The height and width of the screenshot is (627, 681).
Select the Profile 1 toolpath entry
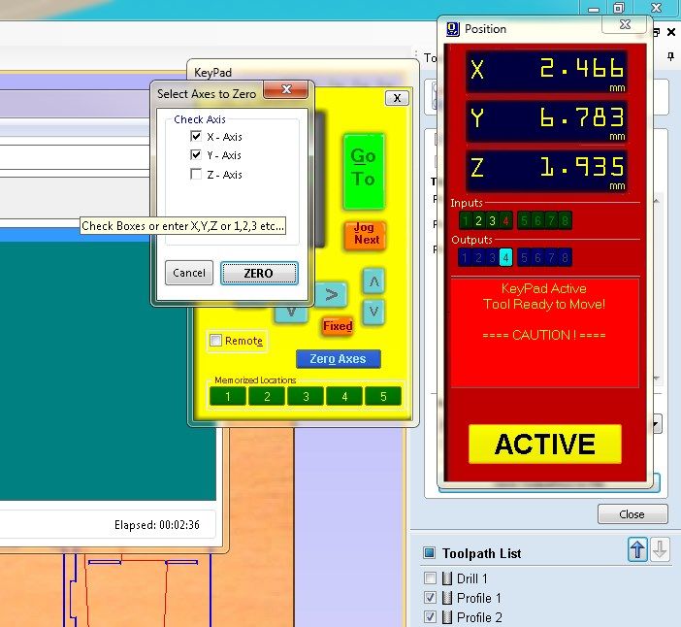click(x=479, y=598)
